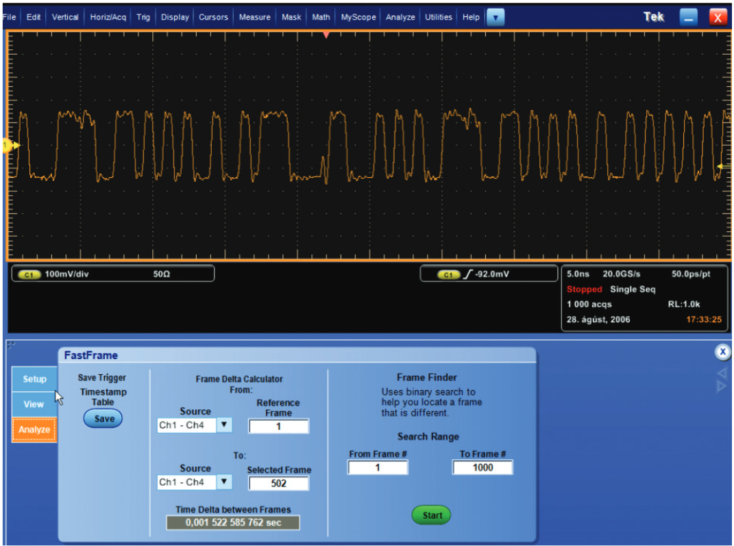Open the Measure menu
Viewport: 734px width, 546px height.
point(254,17)
